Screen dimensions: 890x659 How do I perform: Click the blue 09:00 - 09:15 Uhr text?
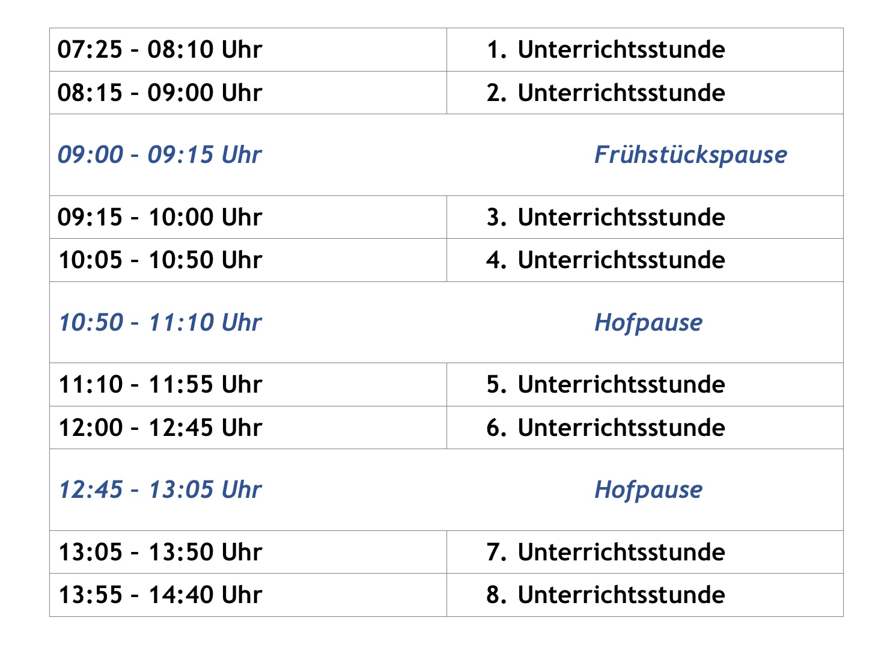[x=160, y=155]
